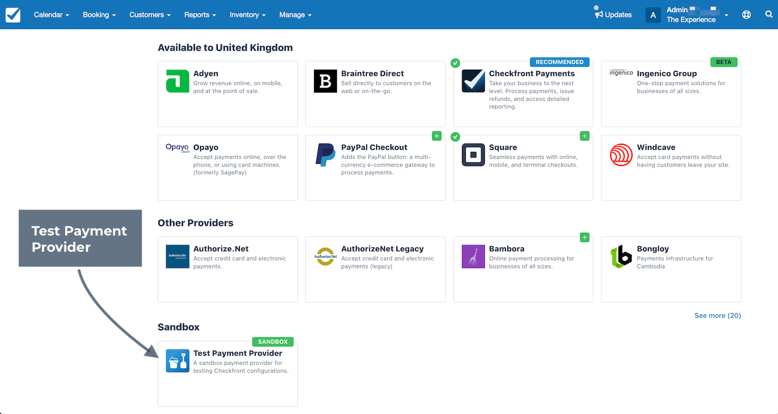Expand the Booking menu
This screenshot has height=414, width=778.
coord(99,15)
